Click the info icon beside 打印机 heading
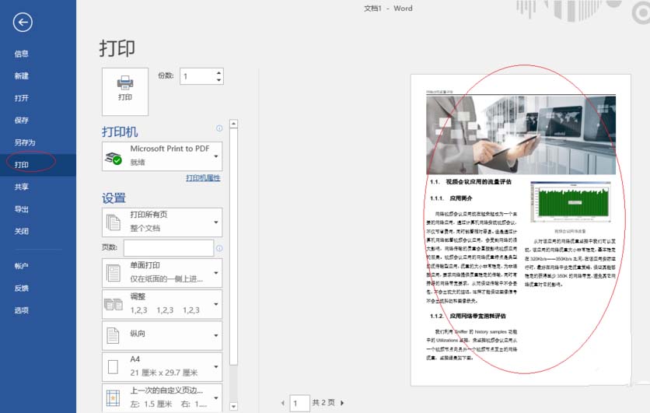This screenshot has width=650, height=413. tap(219, 128)
